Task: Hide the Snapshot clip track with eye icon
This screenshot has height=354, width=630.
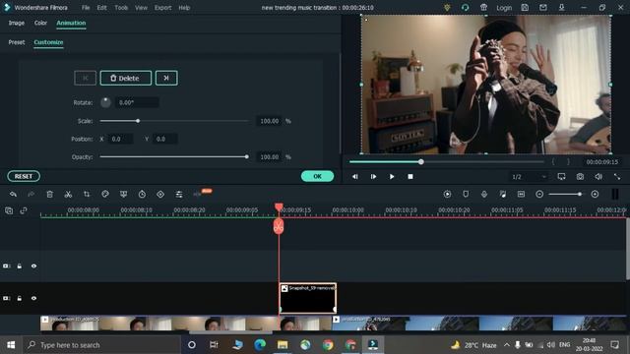Action: pyautogui.click(x=33, y=299)
